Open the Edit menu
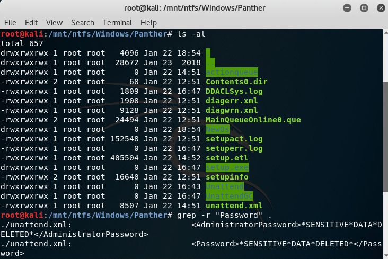This screenshot has height=259, width=388. click(31, 23)
